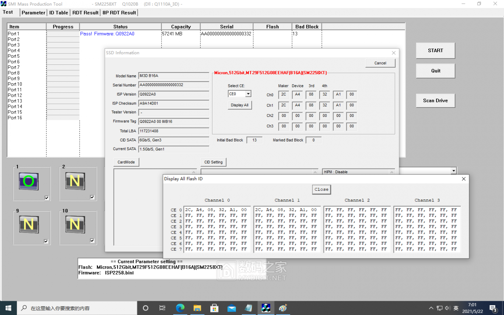Image resolution: width=504 pixels, height=315 pixels.
Task: Expand the HIPM : Disable dropdown
Action: [392, 172]
